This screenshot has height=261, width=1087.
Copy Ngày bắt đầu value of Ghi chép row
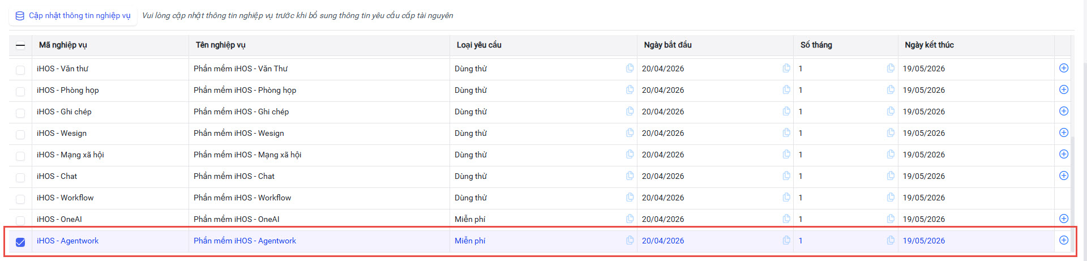[786, 111]
